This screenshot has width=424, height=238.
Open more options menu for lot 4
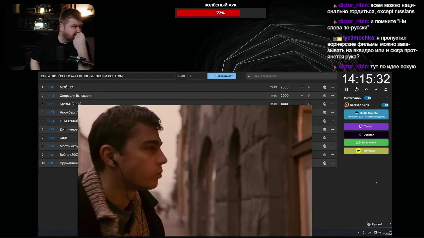[333, 112]
